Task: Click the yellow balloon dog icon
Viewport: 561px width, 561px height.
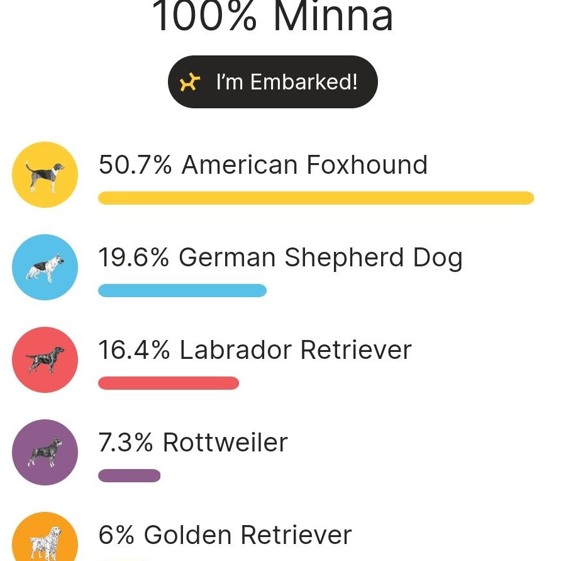Action: [x=189, y=82]
